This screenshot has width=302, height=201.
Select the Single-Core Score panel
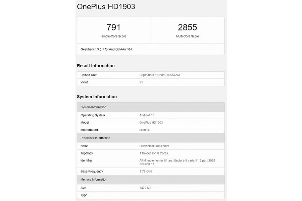point(114,30)
